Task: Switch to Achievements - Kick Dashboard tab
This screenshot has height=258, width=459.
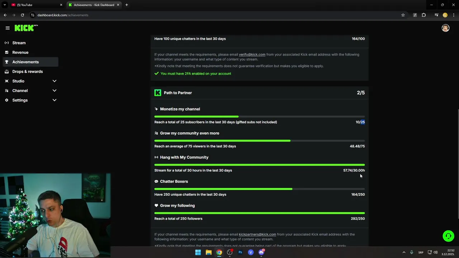Action: tap(94, 5)
